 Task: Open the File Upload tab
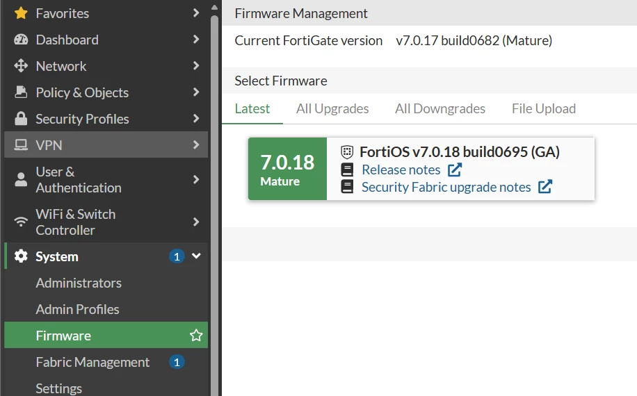pyautogui.click(x=544, y=109)
